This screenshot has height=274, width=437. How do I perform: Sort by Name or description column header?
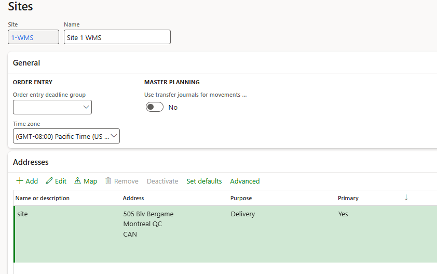[43, 198]
